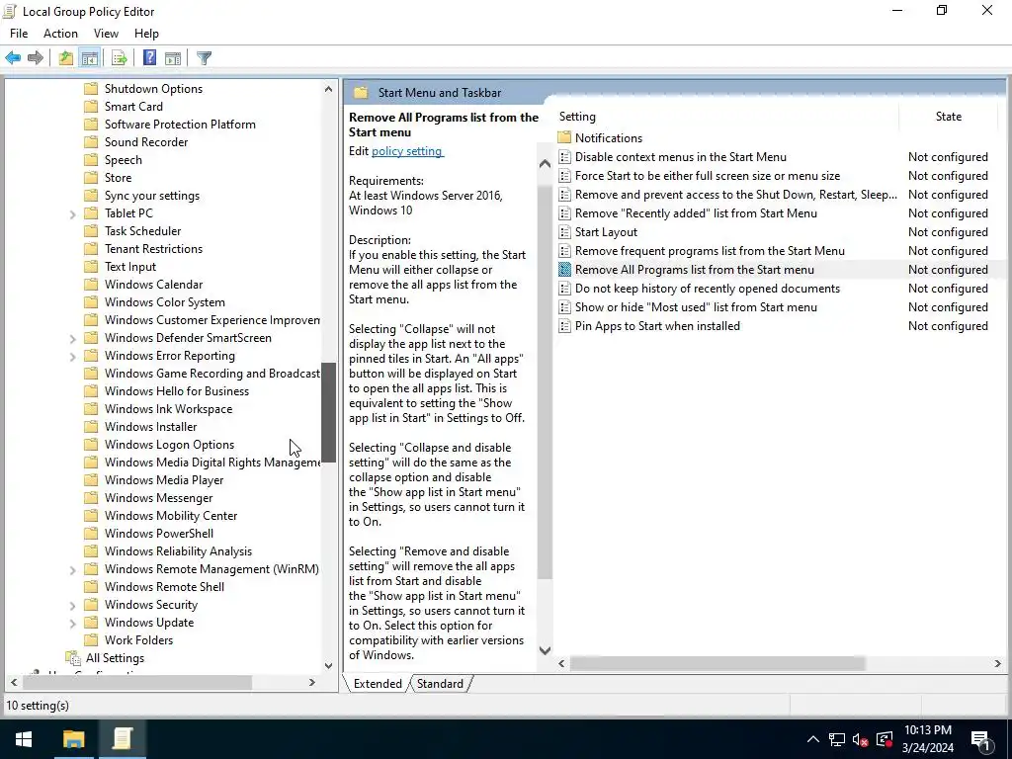Click the muted volume tray icon
The height and width of the screenshot is (759, 1012).
pyautogui.click(x=861, y=739)
